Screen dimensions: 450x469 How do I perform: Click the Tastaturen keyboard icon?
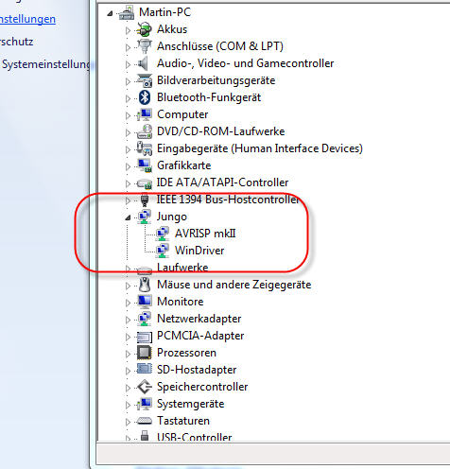click(x=145, y=421)
